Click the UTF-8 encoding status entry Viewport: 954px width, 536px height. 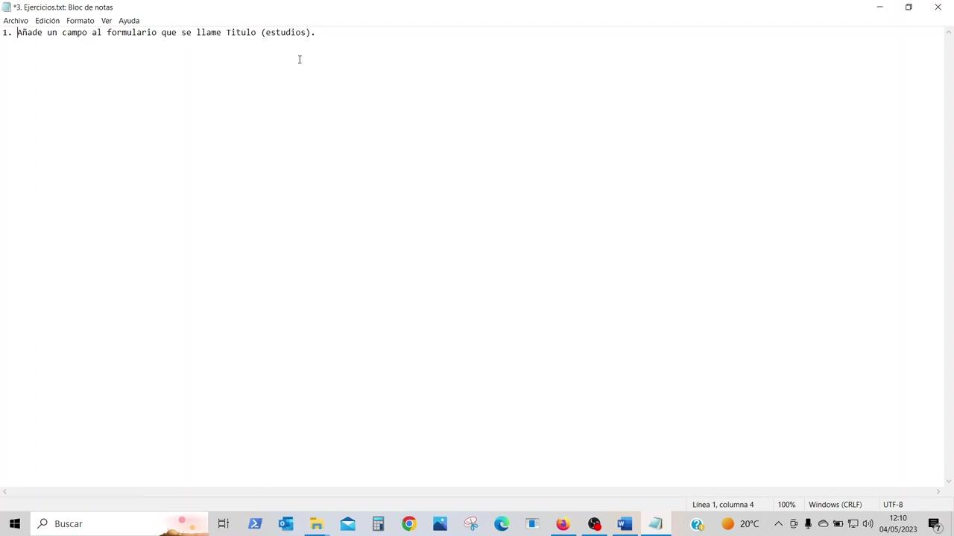coord(893,505)
